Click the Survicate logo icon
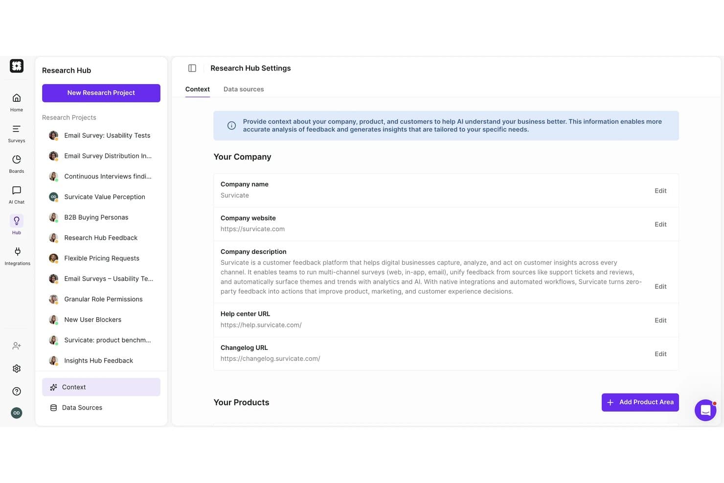This screenshot has width=724, height=483. (17, 66)
